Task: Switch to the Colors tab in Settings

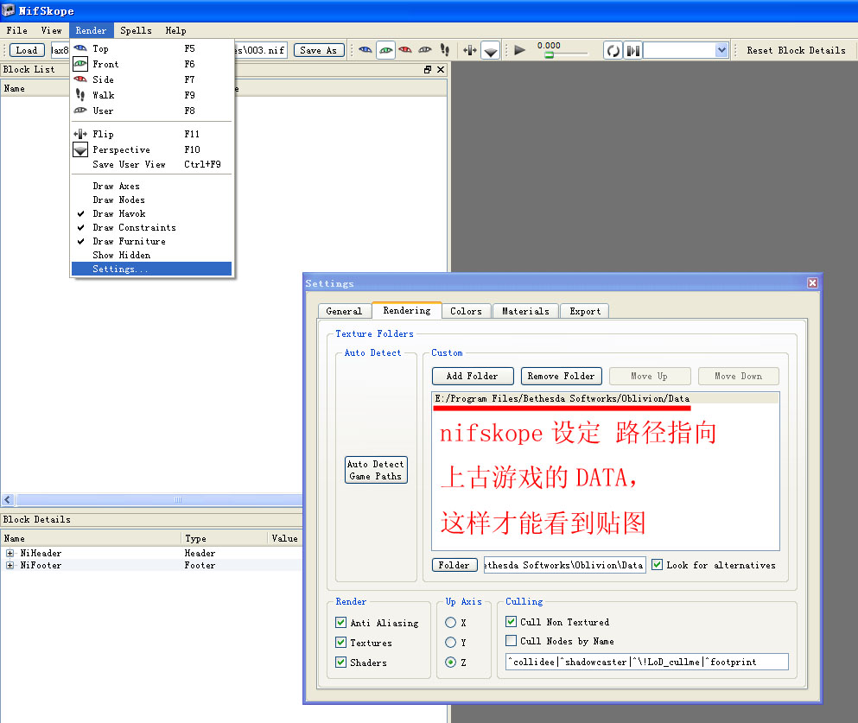Action: (467, 311)
